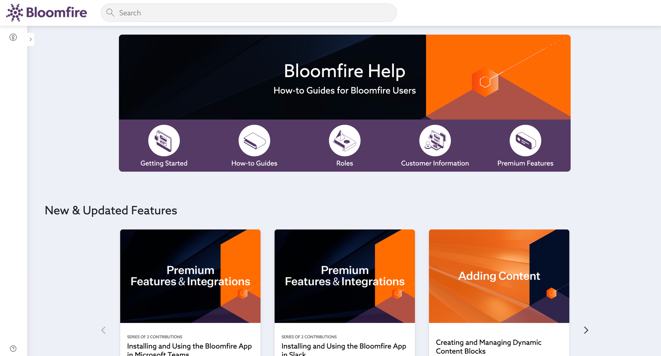Go back in carousel using left chevron
Image resolution: width=661 pixels, height=356 pixels.
(x=103, y=330)
